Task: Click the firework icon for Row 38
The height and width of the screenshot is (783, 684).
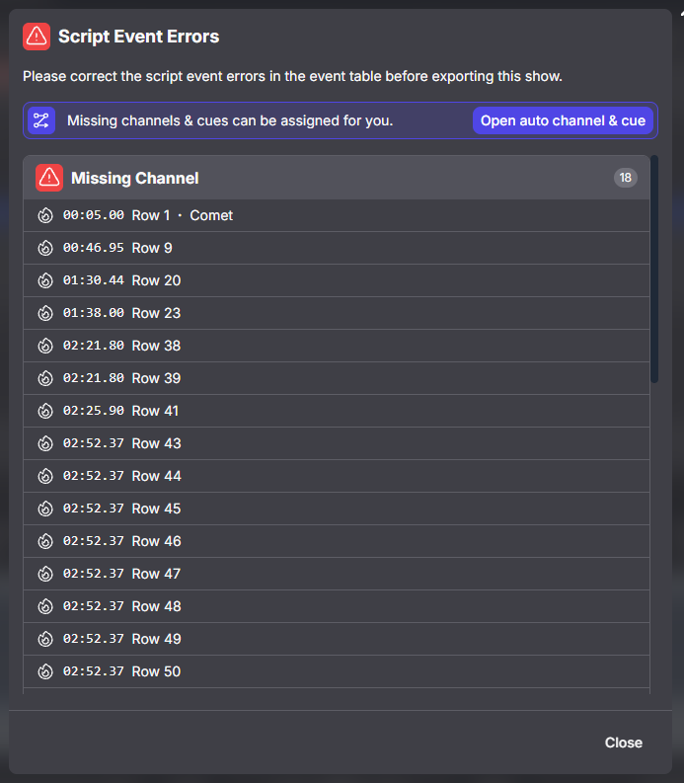Action: pyautogui.click(x=45, y=346)
